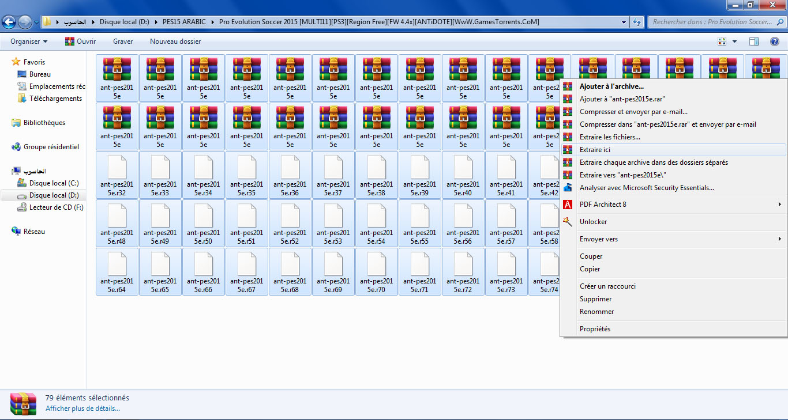This screenshot has height=420, width=788.
Task: Click the large WinRAR icon in details pane
Action: pos(23,403)
